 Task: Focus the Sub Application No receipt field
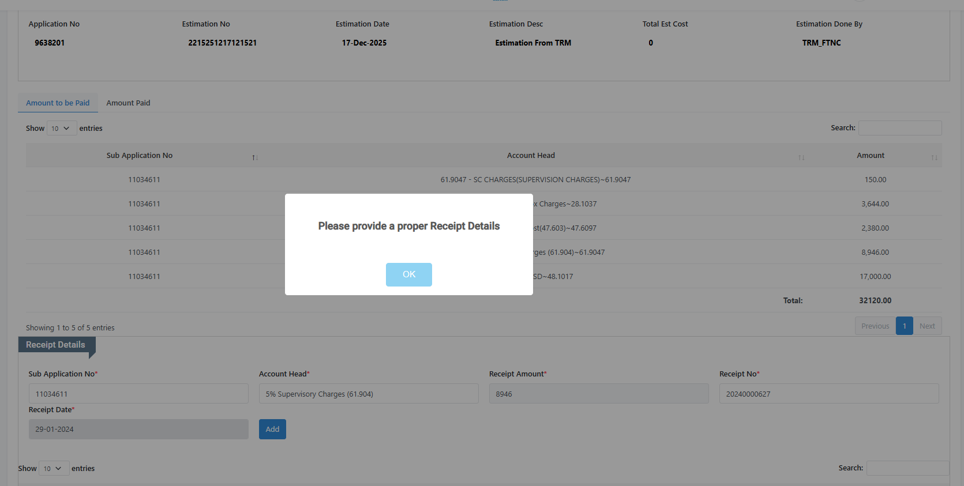[x=138, y=394]
